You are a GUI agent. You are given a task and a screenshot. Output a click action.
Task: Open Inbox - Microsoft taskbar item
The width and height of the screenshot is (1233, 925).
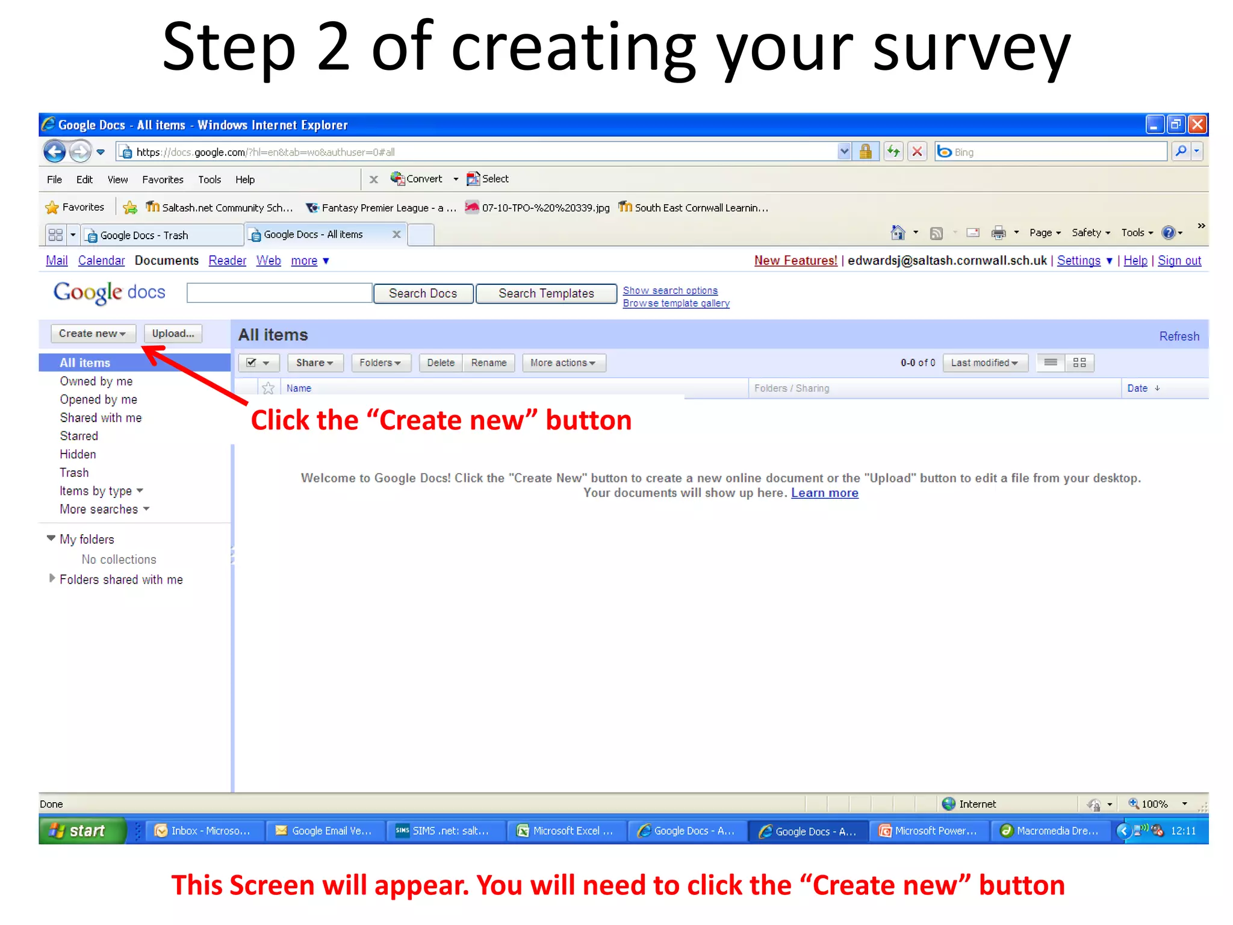[x=205, y=831]
